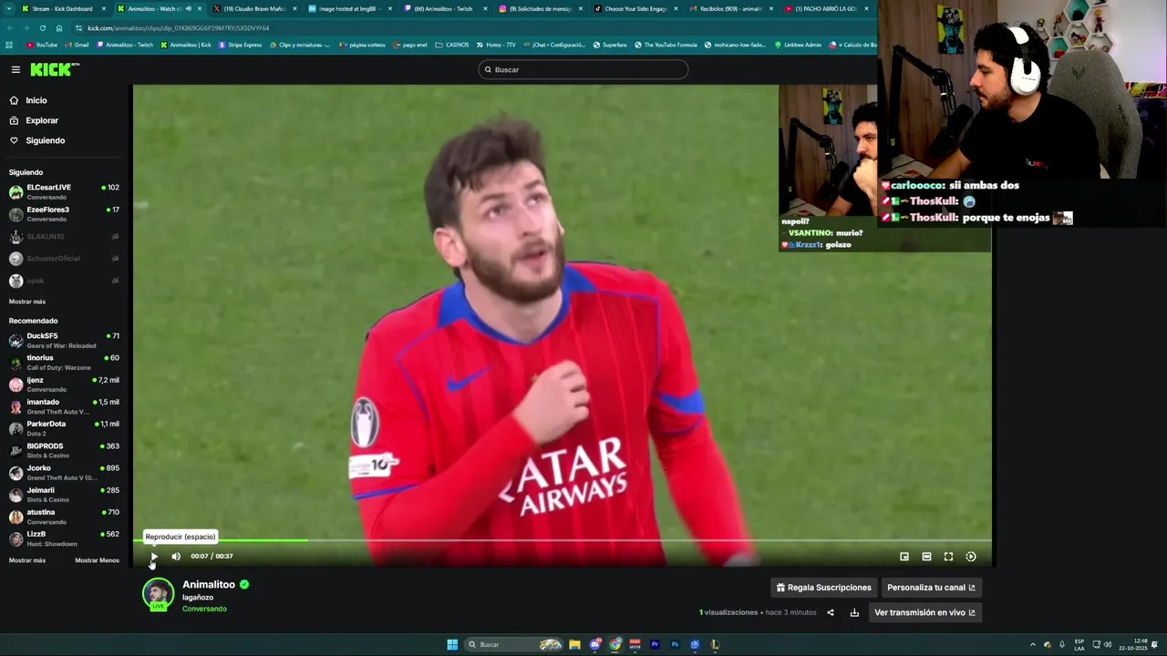Expand recommended list with Mostrar más
The width and height of the screenshot is (1167, 656).
(x=27, y=560)
